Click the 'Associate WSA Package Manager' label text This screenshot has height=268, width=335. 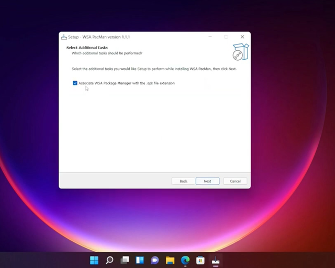(127, 83)
